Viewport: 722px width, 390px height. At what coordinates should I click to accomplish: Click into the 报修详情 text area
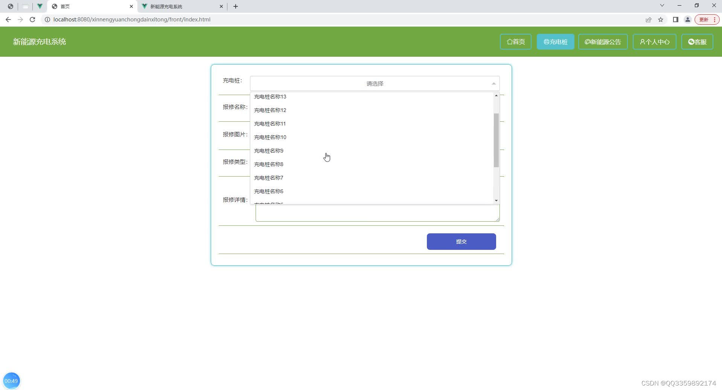[x=378, y=213]
